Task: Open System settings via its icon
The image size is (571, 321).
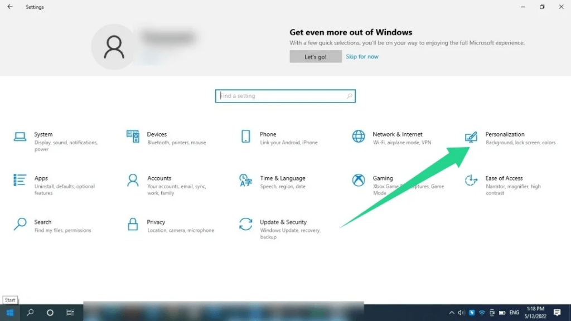Action: pyautogui.click(x=21, y=137)
